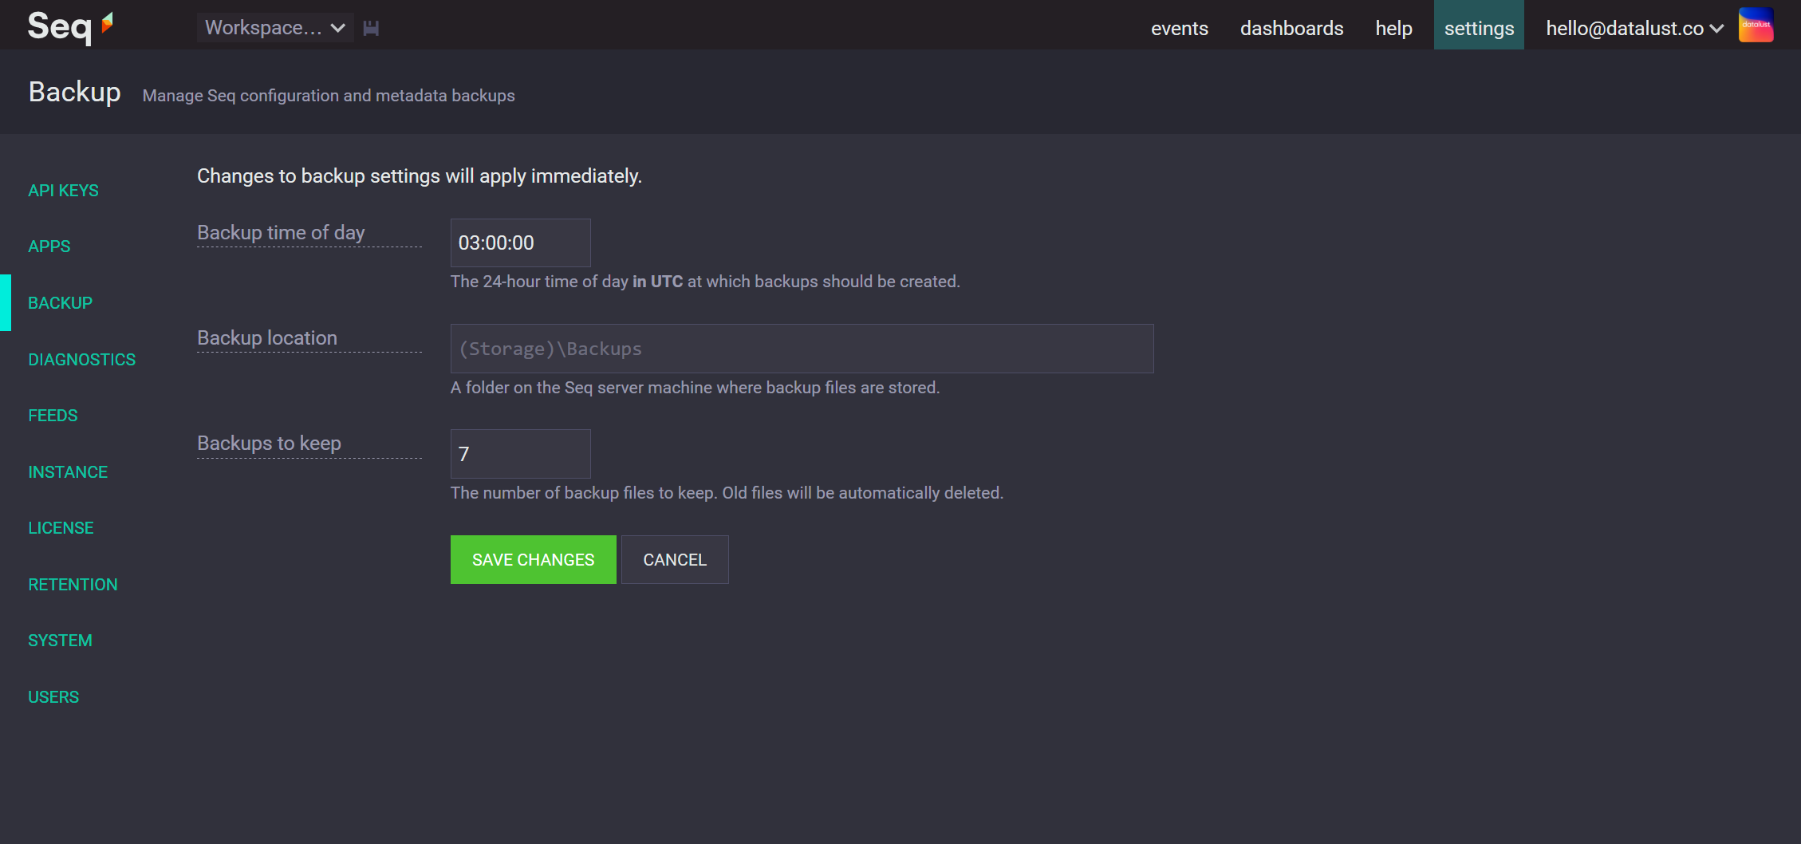Go to Retention settings

[x=73, y=585]
